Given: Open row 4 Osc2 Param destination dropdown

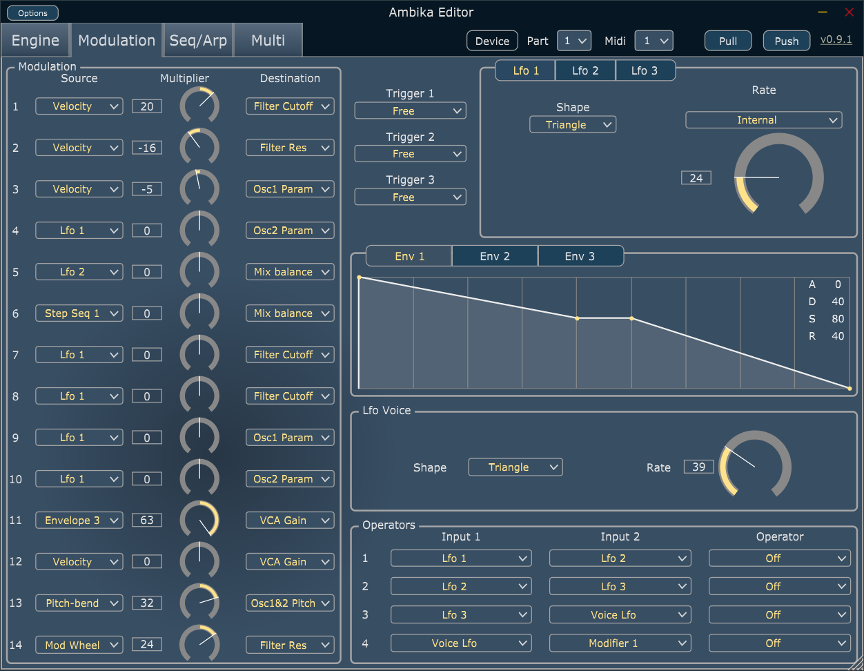Looking at the screenshot, I should point(290,231).
